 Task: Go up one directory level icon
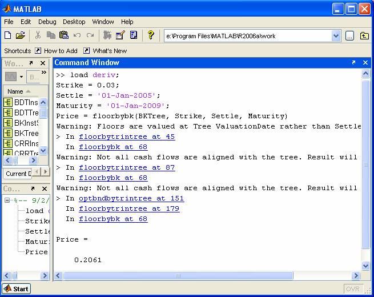pyautogui.click(x=364, y=36)
